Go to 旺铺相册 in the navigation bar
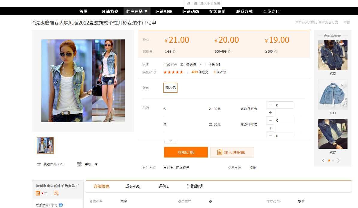358x208 pixels. [163, 11]
